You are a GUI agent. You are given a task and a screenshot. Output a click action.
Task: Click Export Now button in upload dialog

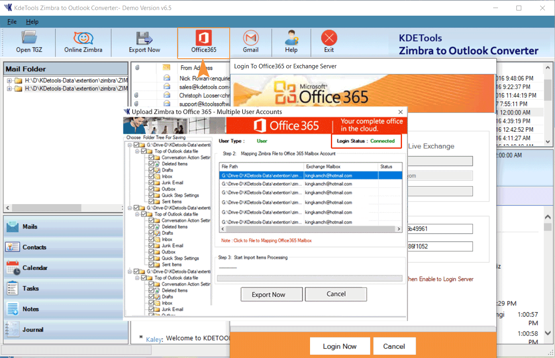point(271,295)
